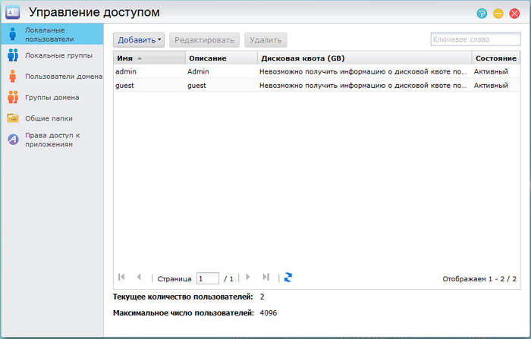Go to first page of user list
531x339 pixels.
pos(121,277)
